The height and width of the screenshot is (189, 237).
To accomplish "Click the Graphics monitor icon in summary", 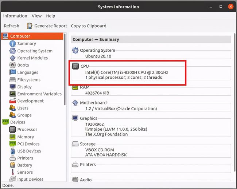I will coord(75,118).
